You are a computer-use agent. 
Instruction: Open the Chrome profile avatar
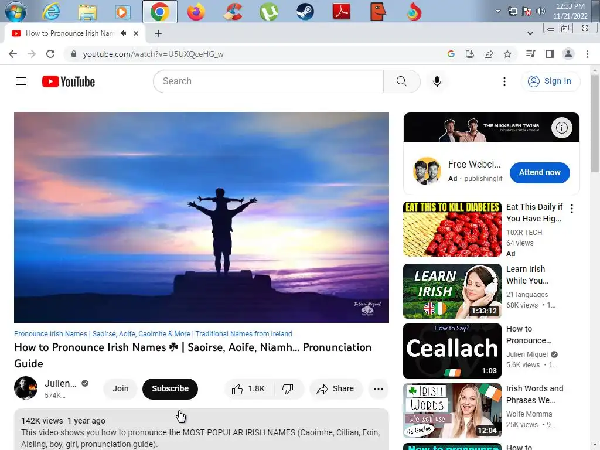pyautogui.click(x=568, y=54)
